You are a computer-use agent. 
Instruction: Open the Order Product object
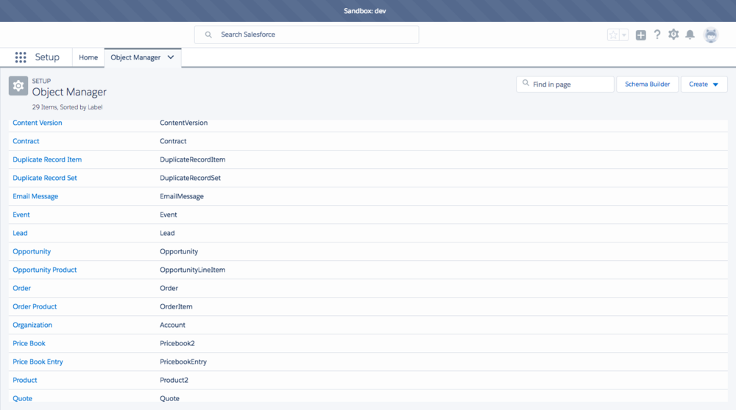pos(35,306)
